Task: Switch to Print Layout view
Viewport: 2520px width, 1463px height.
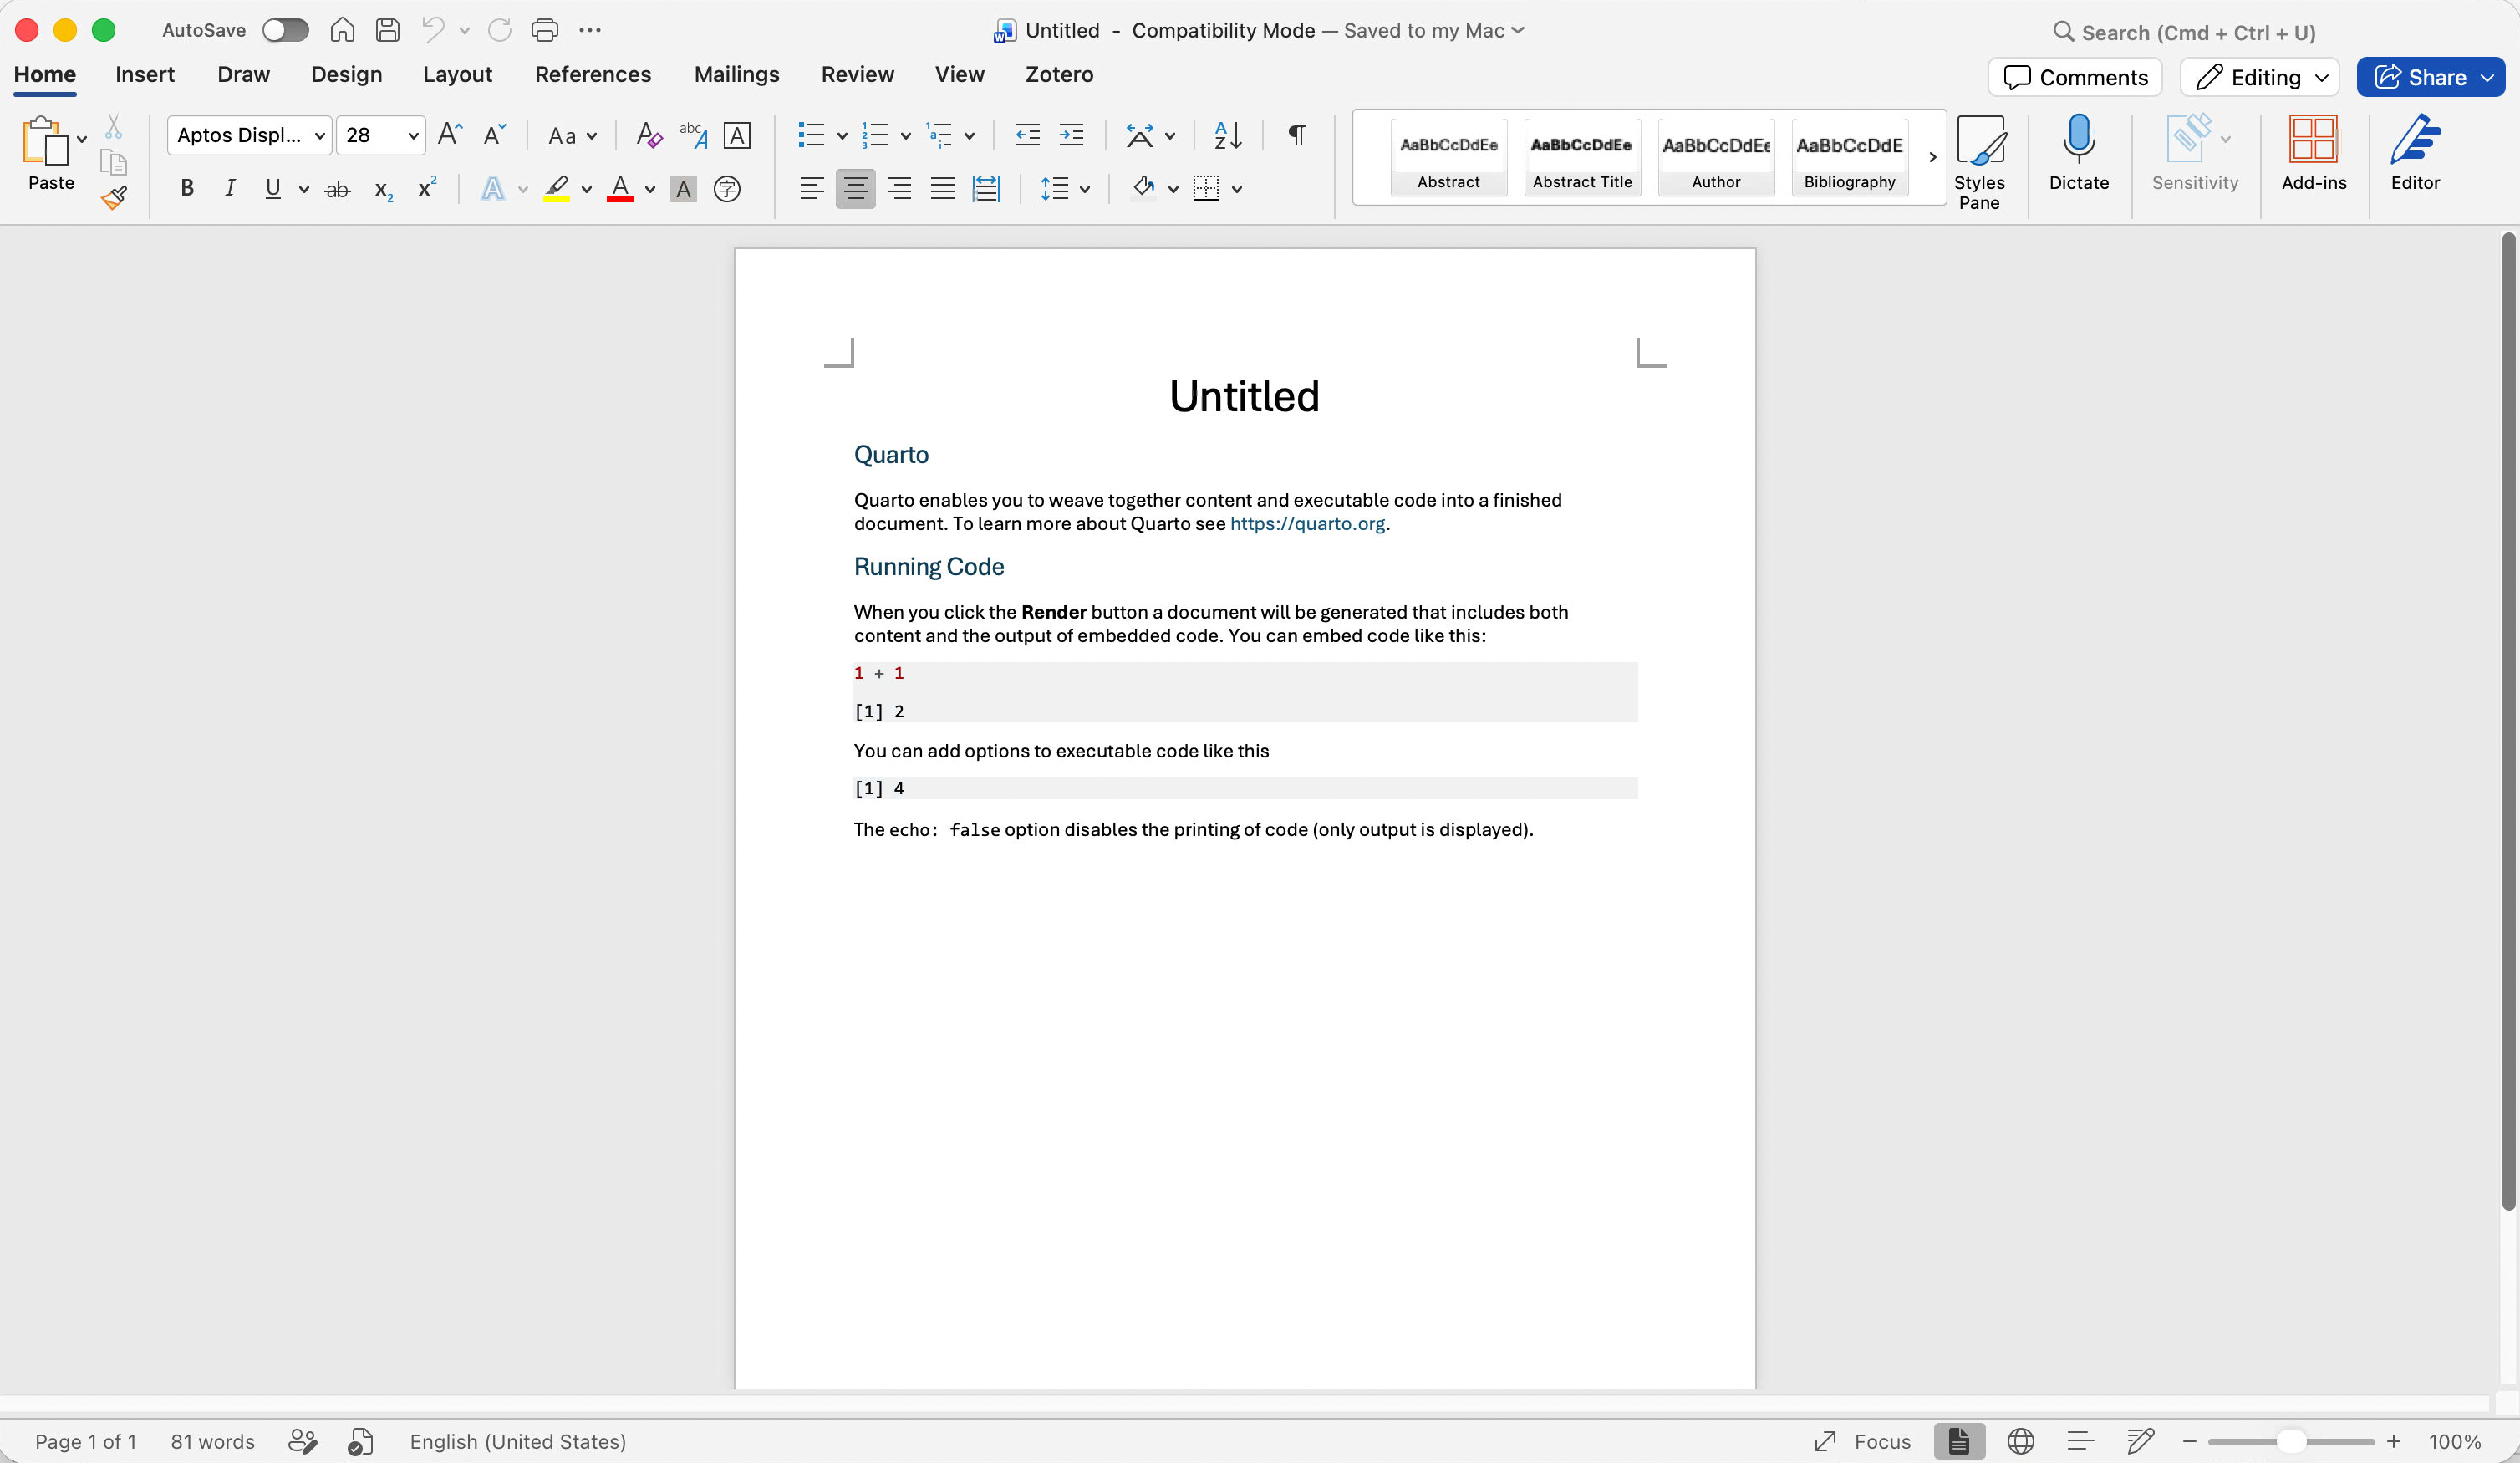Action: [1959, 1441]
